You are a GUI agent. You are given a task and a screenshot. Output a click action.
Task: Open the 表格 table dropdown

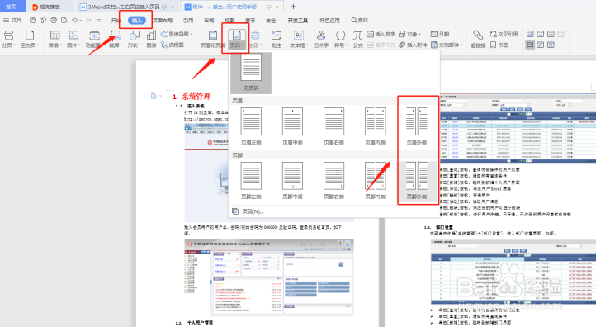[55, 39]
